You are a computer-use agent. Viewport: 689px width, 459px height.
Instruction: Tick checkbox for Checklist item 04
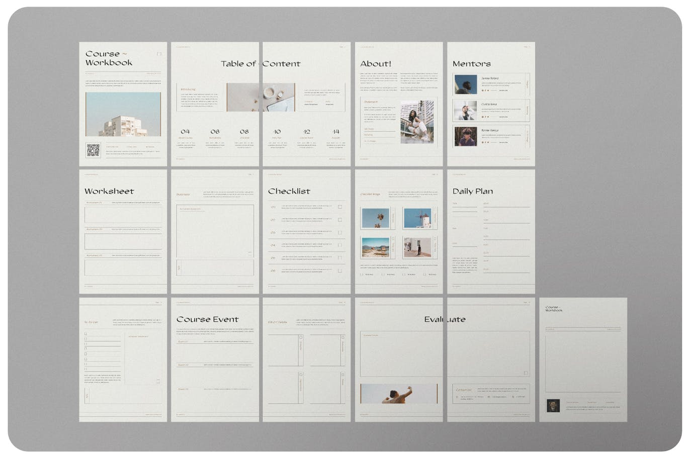coord(340,245)
